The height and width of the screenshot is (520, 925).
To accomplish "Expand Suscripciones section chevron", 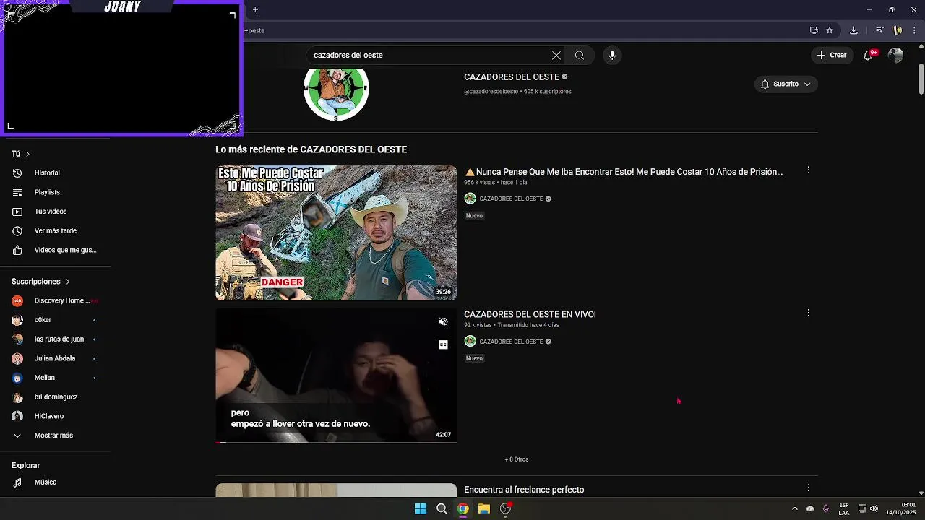I will tap(68, 282).
